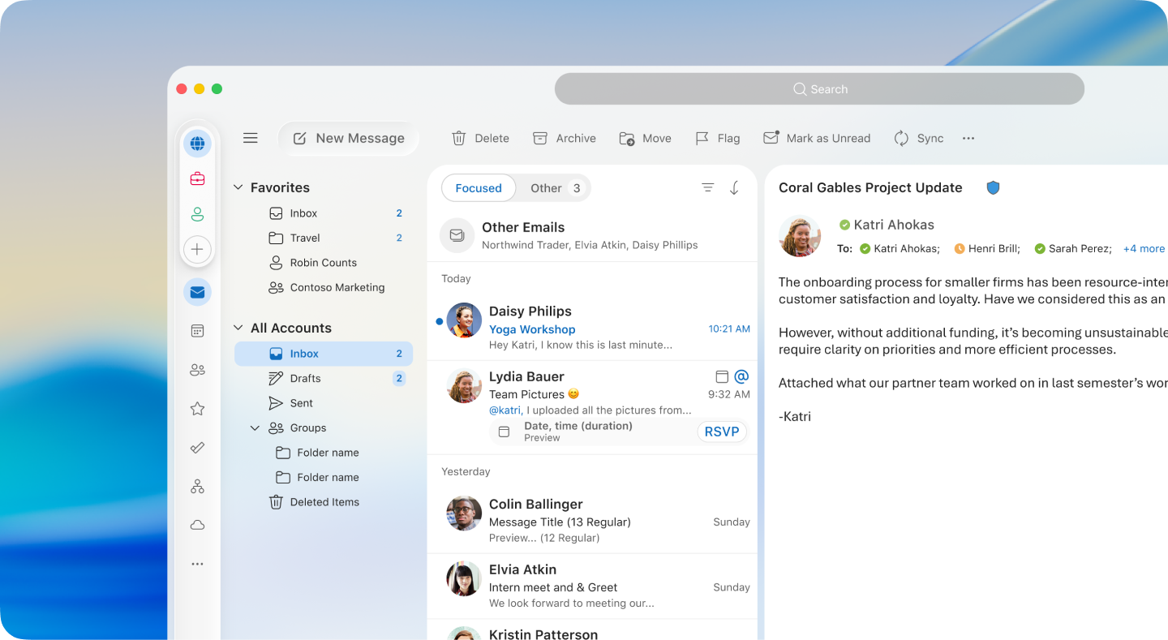Open Colin Ballinger's message
This screenshot has height=640, width=1168.
click(592, 520)
